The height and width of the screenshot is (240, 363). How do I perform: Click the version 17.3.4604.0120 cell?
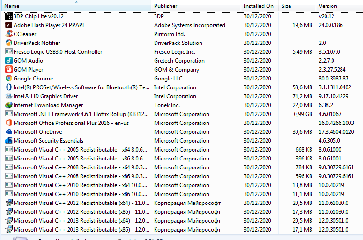336,132
